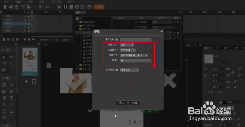Toggle all-layers visibility eye in timeline header
The height and width of the screenshot is (127, 245).
tap(25, 12)
